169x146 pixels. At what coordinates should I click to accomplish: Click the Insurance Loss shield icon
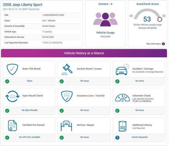[x=67, y=96]
